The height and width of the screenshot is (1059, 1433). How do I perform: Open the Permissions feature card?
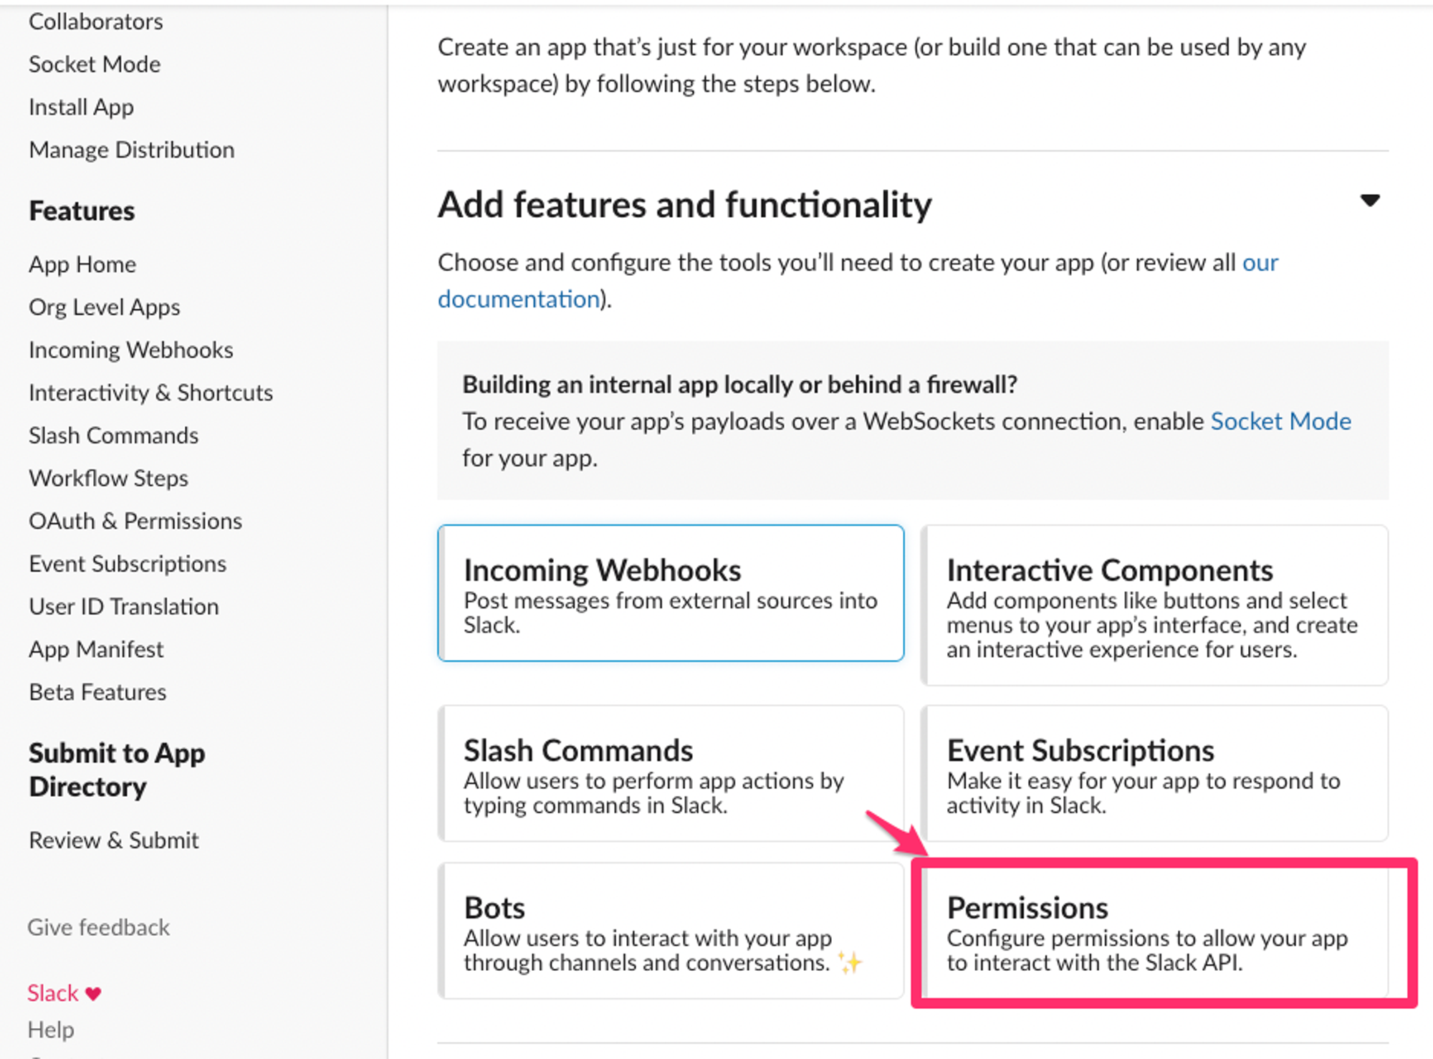pyautogui.click(x=1154, y=931)
